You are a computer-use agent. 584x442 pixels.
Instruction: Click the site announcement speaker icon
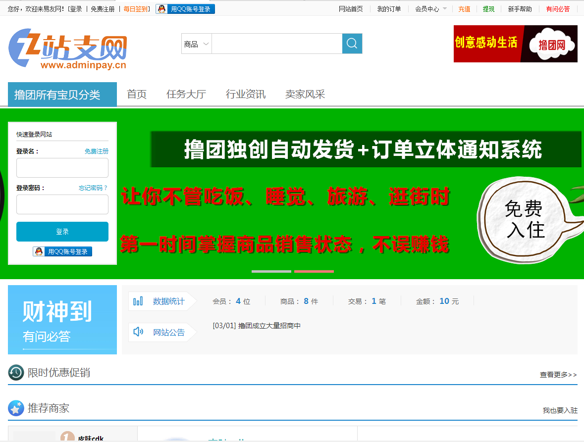138,332
